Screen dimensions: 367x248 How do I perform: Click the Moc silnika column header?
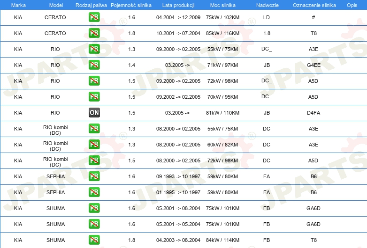pyautogui.click(x=223, y=5)
